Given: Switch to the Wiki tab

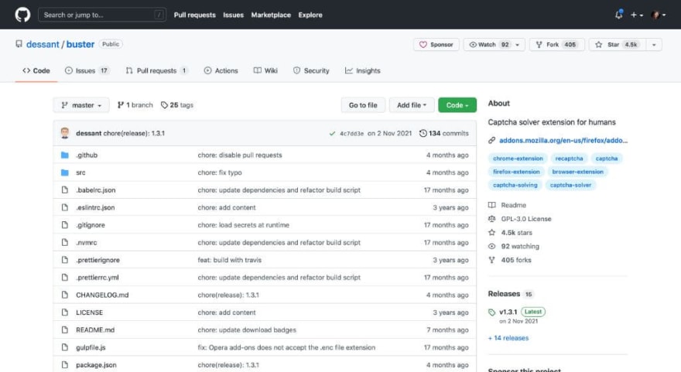Looking at the screenshot, I should pos(265,70).
